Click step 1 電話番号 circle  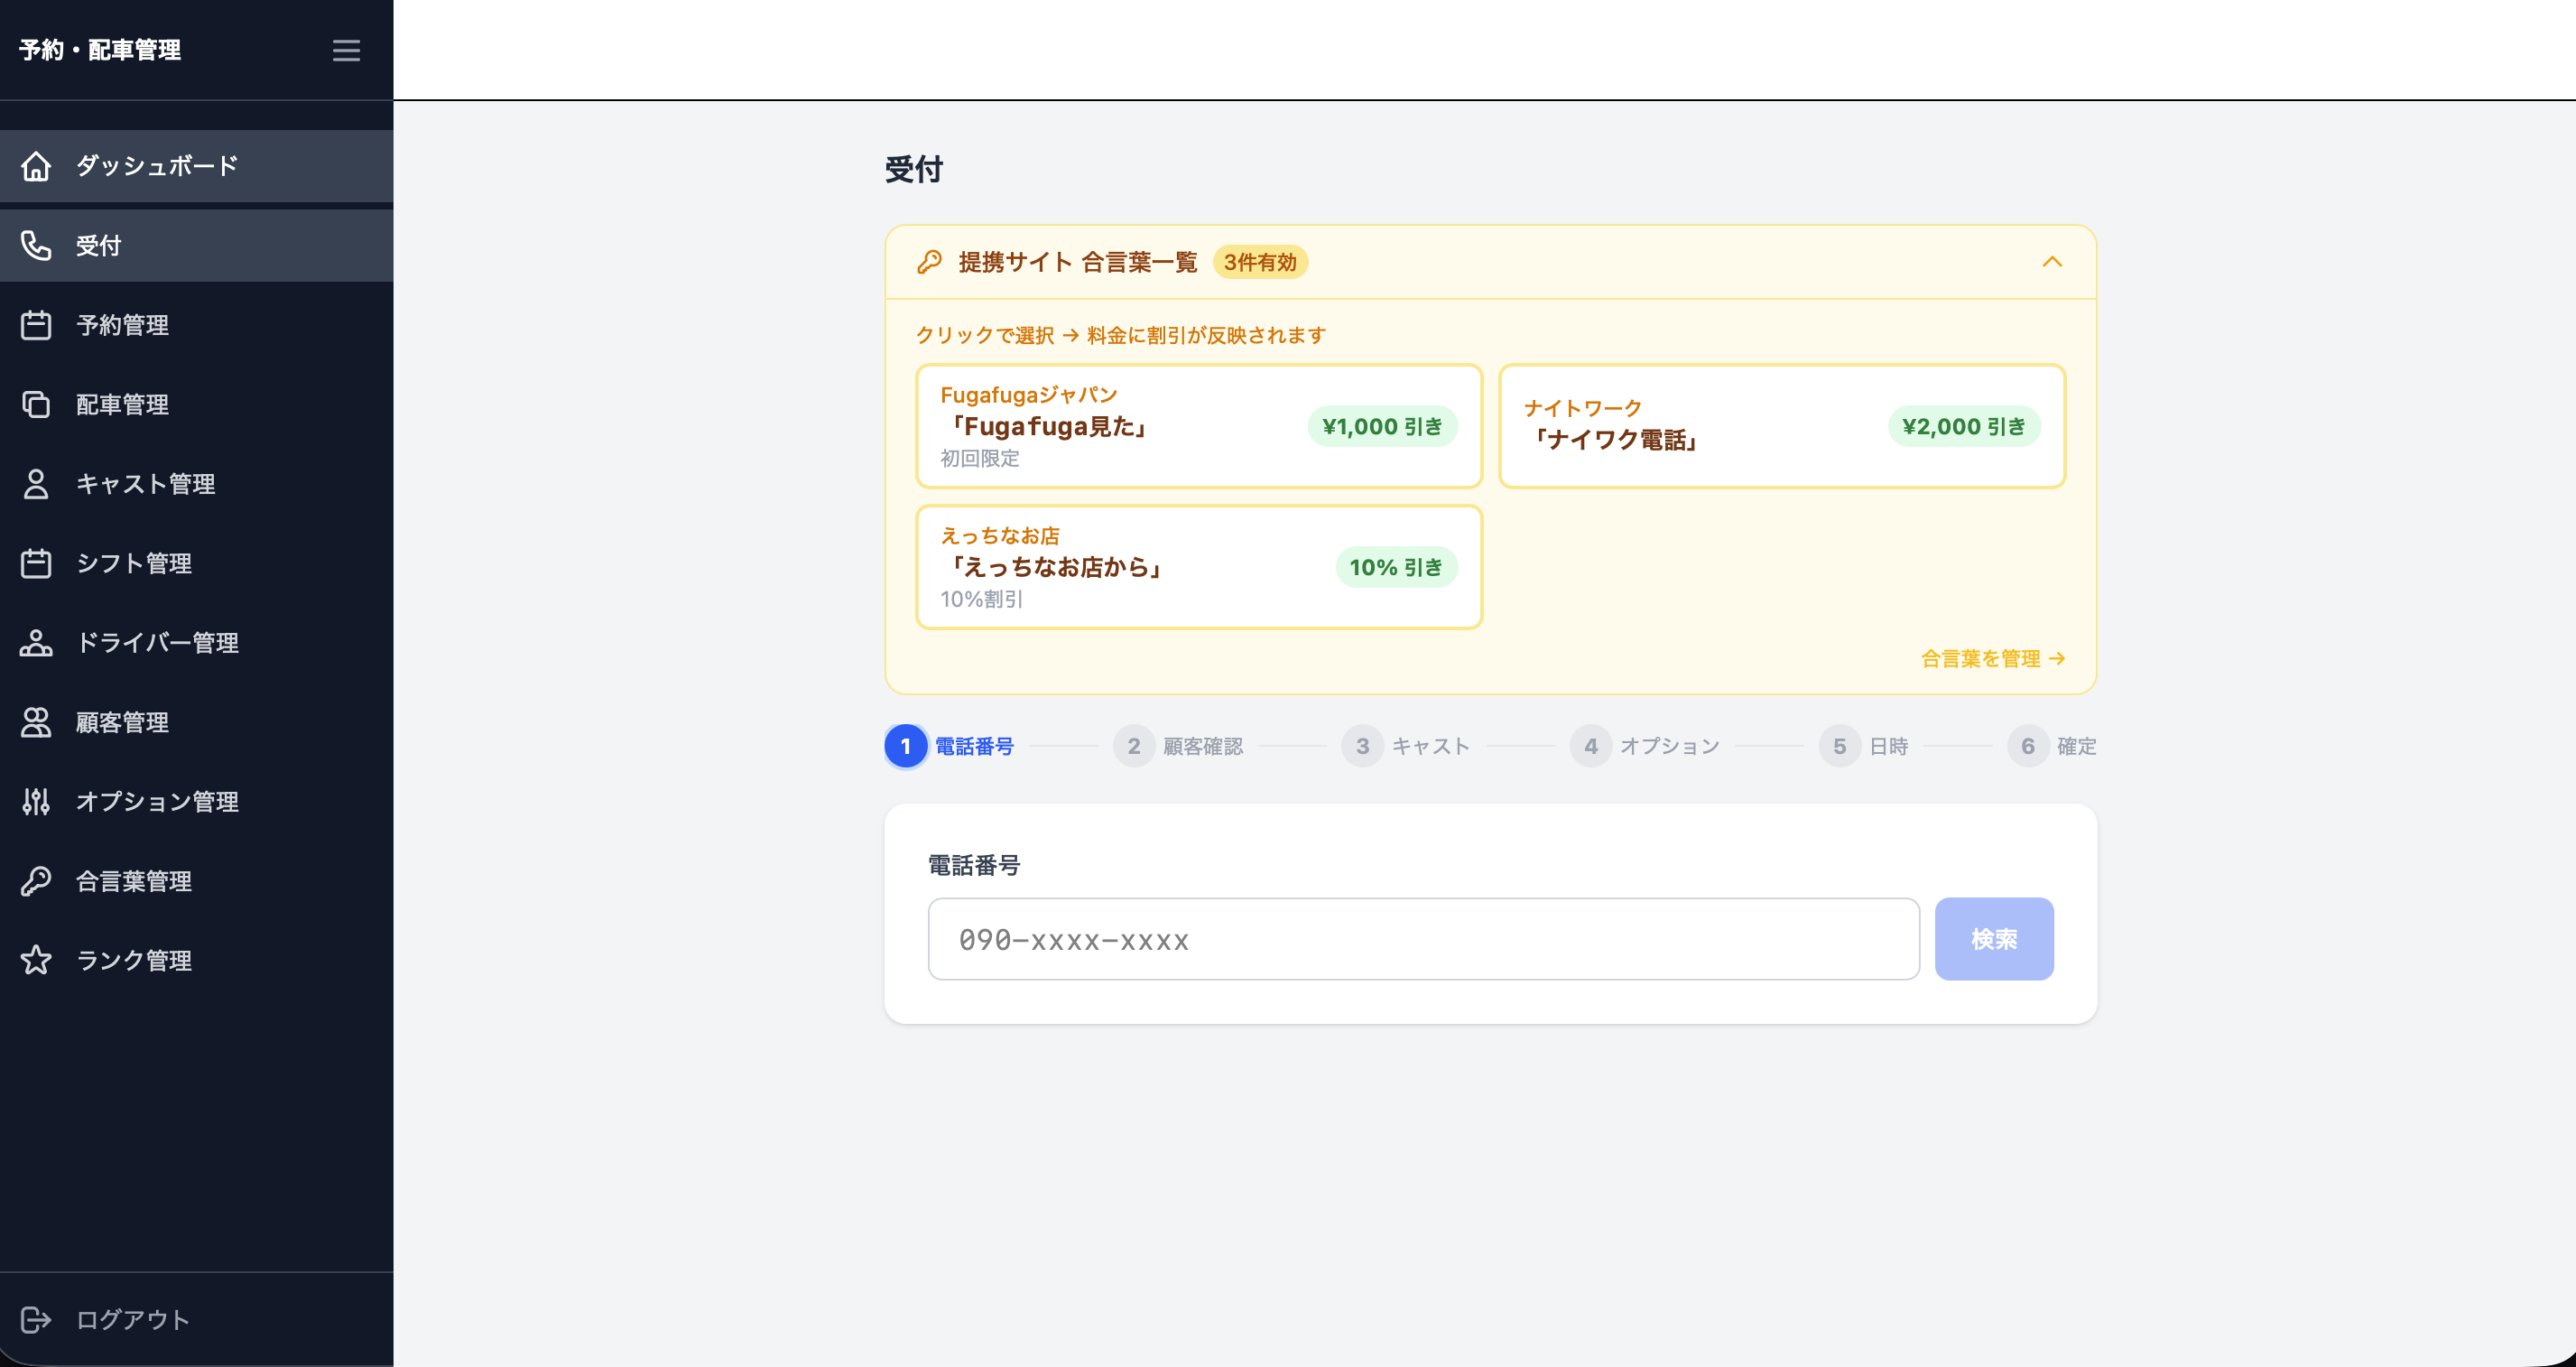pyautogui.click(x=906, y=746)
